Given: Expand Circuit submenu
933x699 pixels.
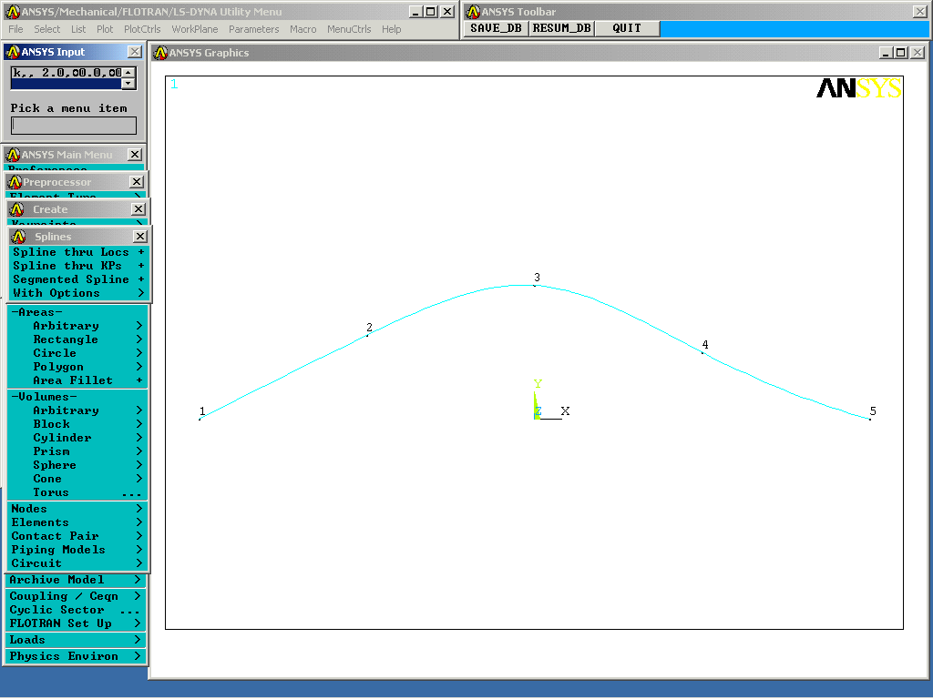Looking at the screenshot, I should tap(77, 563).
